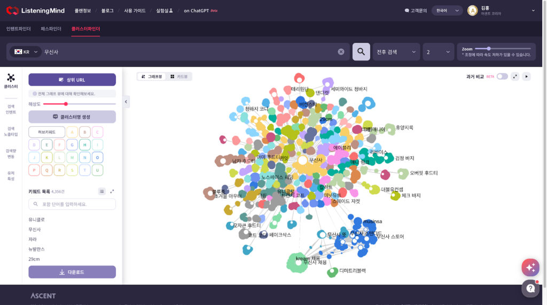Image resolution: width=547 pixels, height=305 pixels.
Task: Open 검색 인텐트 in the sidebar
Action: coord(11,109)
